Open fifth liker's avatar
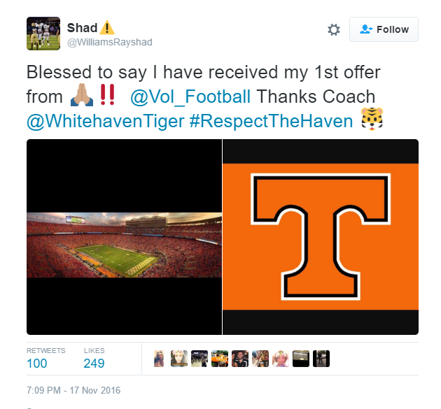The height and width of the screenshot is (409, 441). tap(240, 359)
